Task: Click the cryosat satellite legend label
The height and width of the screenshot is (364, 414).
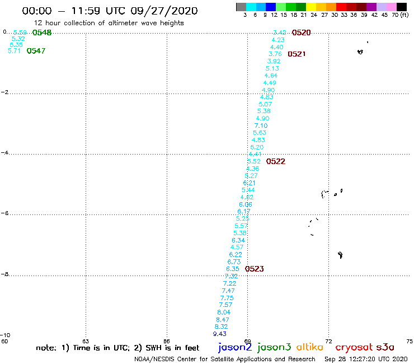Action: (354, 348)
